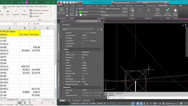The height and width of the screenshot is (106, 188).
Task: Open hatch color ByLayer dropdown
Action: (x=89, y=12)
